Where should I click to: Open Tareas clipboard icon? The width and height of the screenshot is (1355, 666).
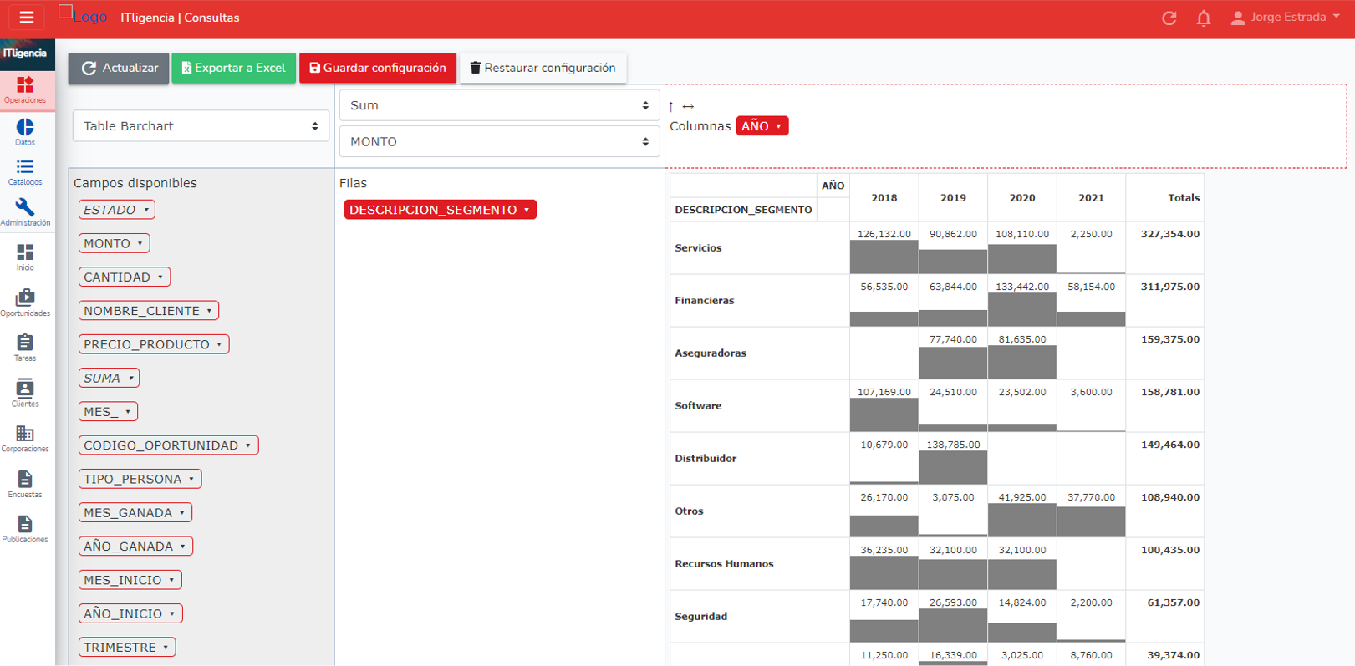click(25, 348)
